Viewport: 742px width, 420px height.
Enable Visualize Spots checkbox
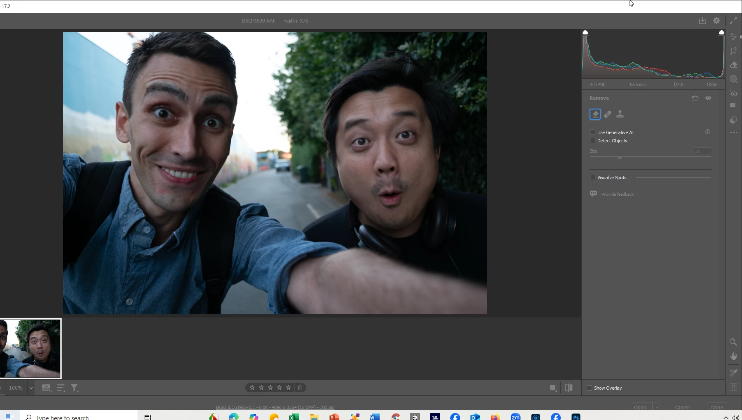point(592,178)
